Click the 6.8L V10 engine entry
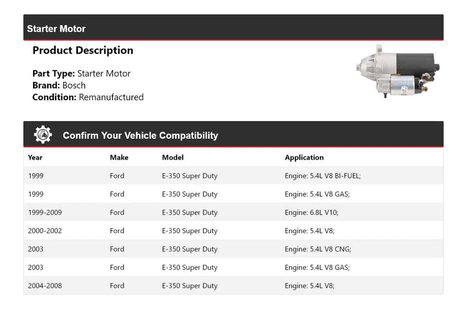467x309 pixels. (x=311, y=213)
